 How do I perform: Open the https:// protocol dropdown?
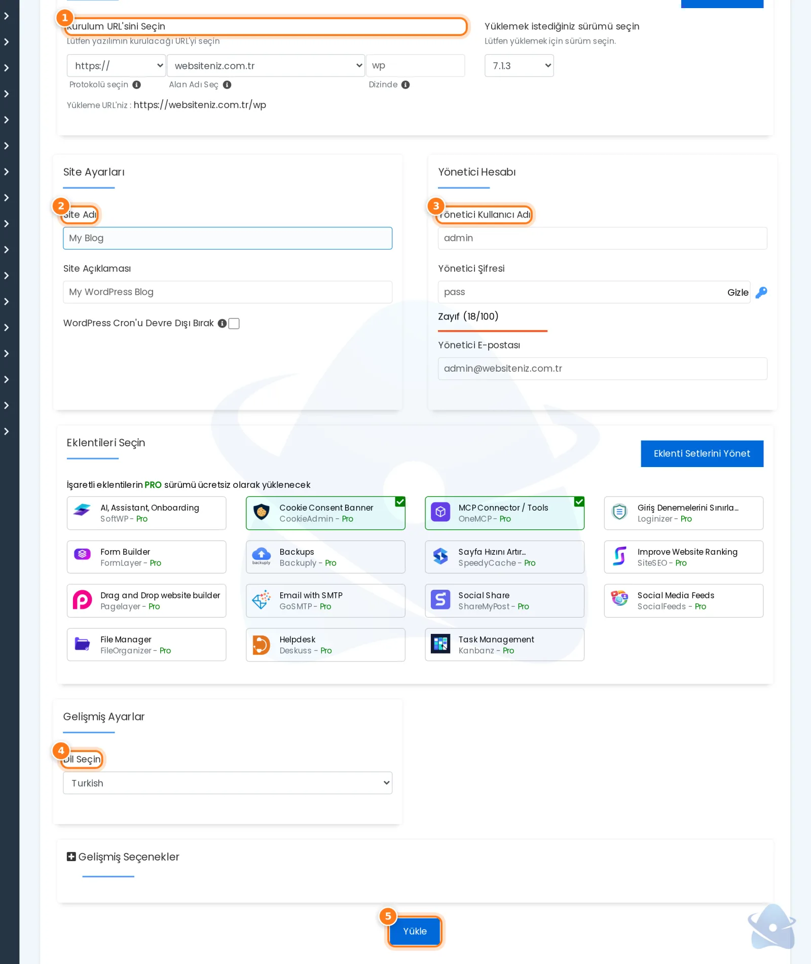[x=117, y=66]
